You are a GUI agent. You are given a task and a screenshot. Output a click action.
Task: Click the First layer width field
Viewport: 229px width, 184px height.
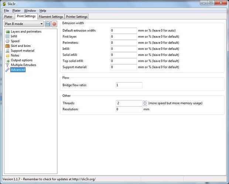(x=124, y=37)
